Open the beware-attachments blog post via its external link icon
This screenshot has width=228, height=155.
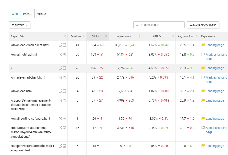60,128
